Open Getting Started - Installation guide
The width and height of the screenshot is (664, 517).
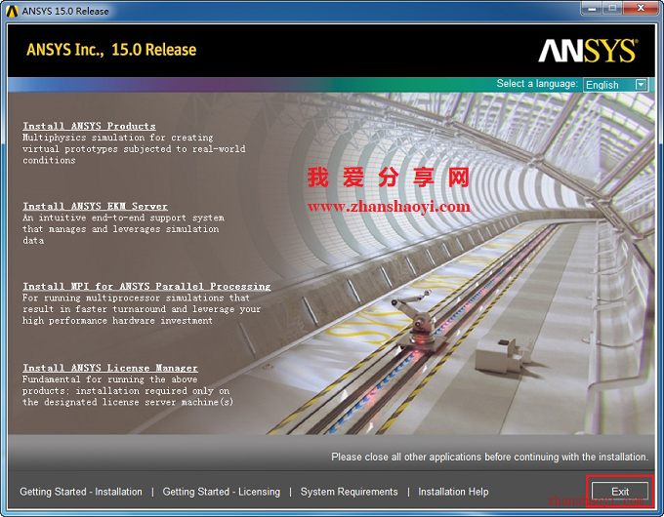pyautogui.click(x=81, y=492)
